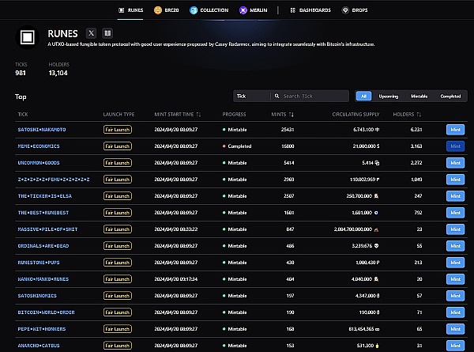Focus the Search Tick input field
This screenshot has height=352, width=474.
312,96
